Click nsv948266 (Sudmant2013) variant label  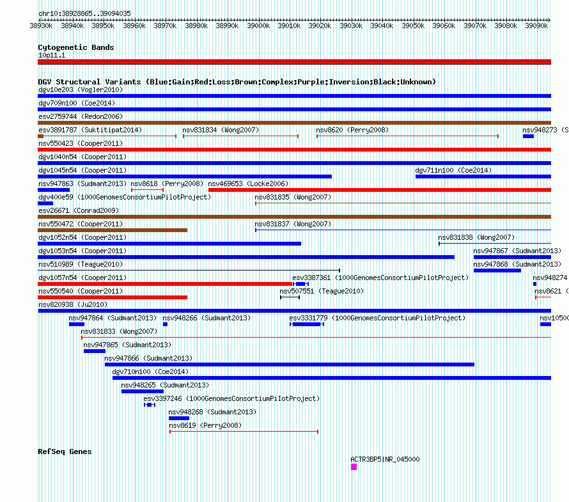coord(207,318)
